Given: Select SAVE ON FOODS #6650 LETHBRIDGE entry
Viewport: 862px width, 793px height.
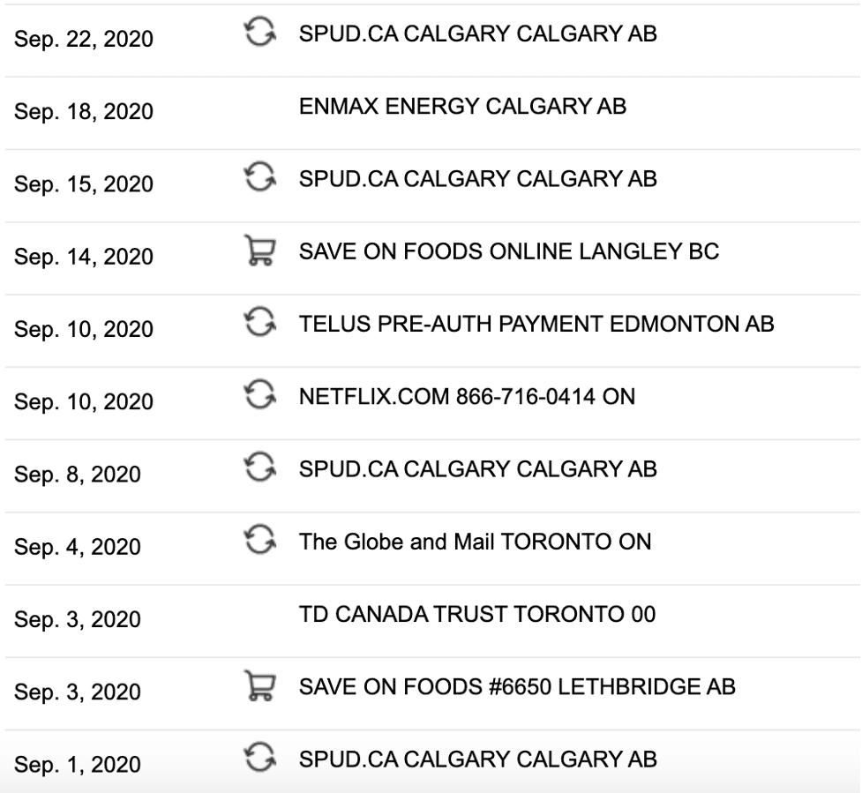Looking at the screenshot, I should point(517,686).
